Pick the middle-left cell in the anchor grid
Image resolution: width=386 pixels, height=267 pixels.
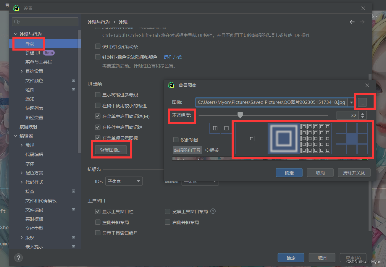[341, 138]
